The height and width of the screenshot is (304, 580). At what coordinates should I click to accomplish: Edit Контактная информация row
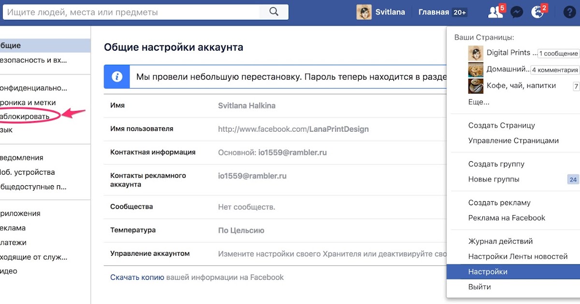275,152
